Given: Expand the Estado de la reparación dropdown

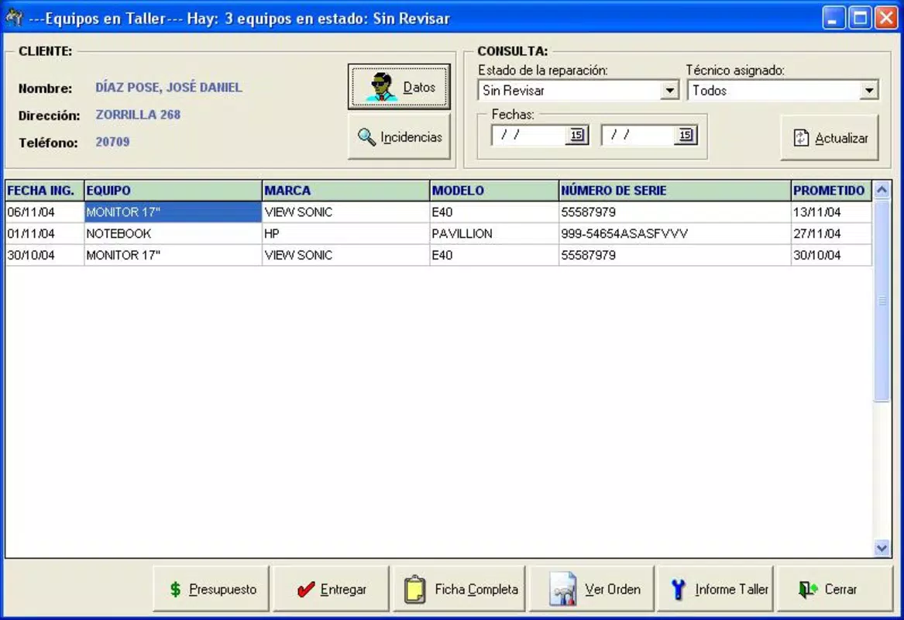Looking at the screenshot, I should tap(669, 91).
